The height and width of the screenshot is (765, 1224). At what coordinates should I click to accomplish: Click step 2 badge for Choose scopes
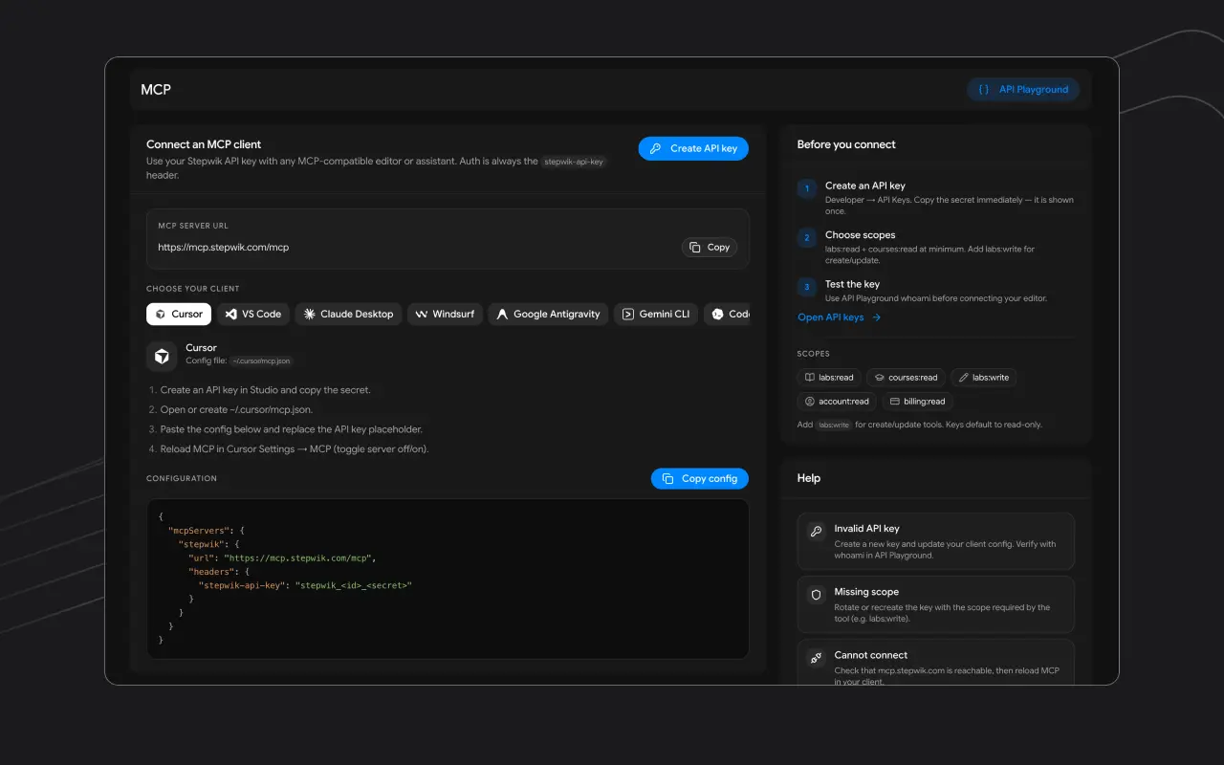[807, 237]
